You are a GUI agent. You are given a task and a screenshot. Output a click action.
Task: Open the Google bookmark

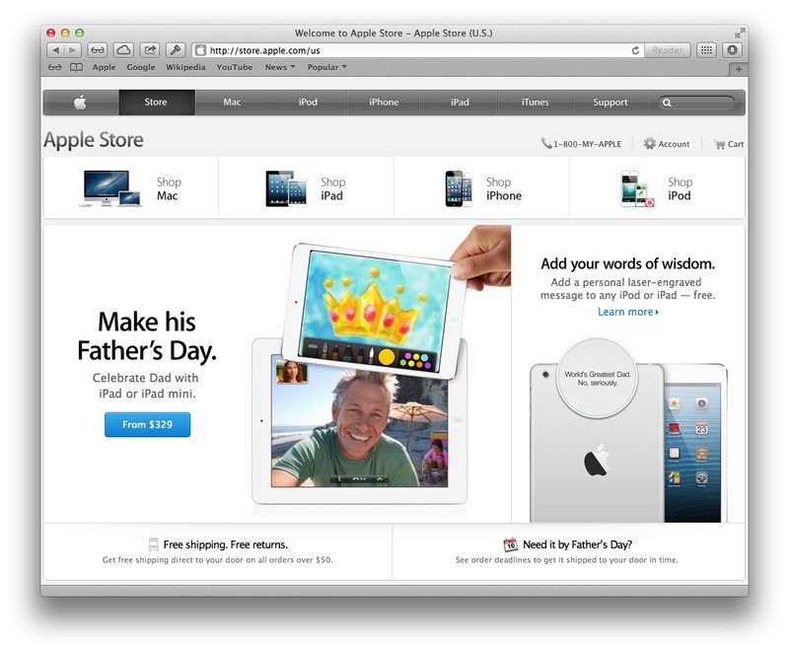tap(141, 67)
